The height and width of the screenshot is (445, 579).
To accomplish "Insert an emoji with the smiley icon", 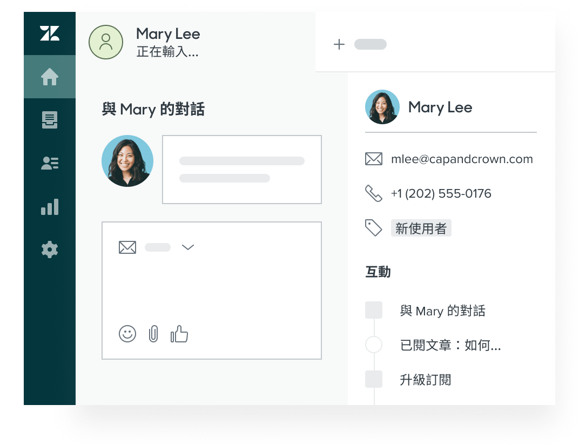I will (127, 334).
